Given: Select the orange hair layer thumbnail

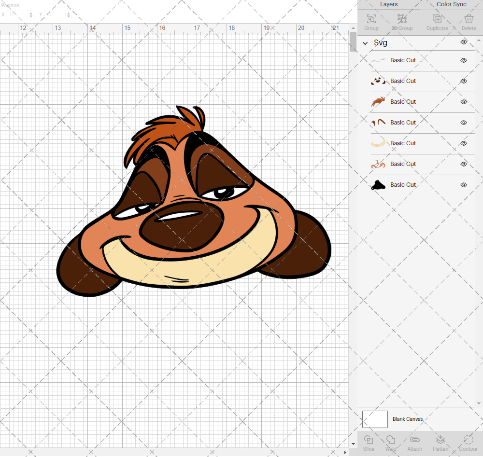Looking at the screenshot, I should [378, 102].
